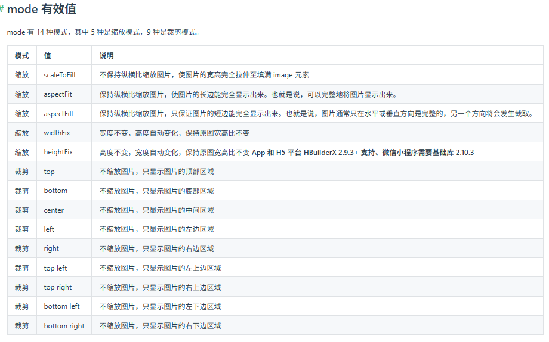549x342 pixels.
Task: Click the widthFix description 宽度不变
Action: [174, 133]
